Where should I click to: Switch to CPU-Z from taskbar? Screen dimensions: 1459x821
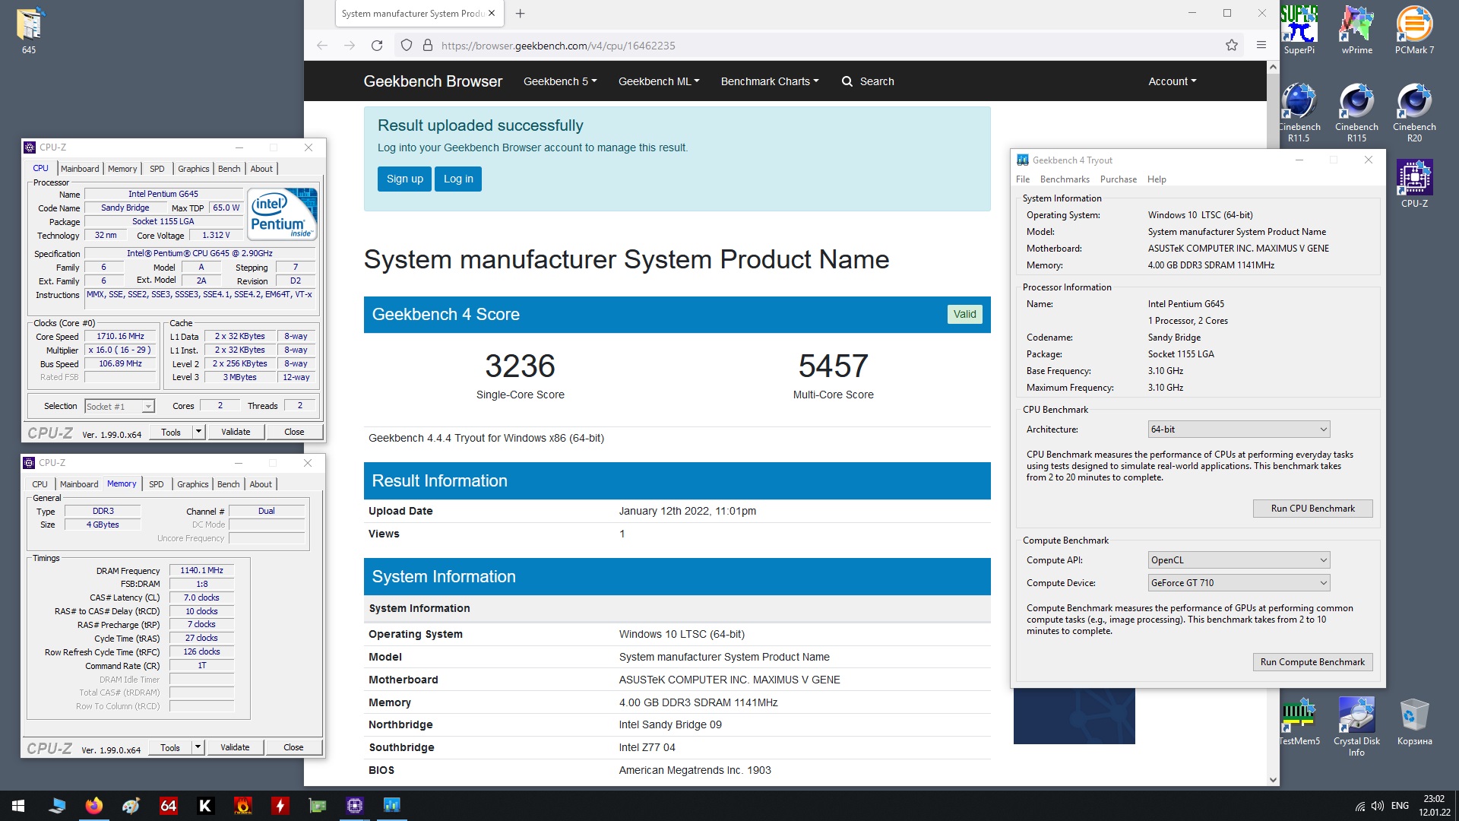coord(355,806)
